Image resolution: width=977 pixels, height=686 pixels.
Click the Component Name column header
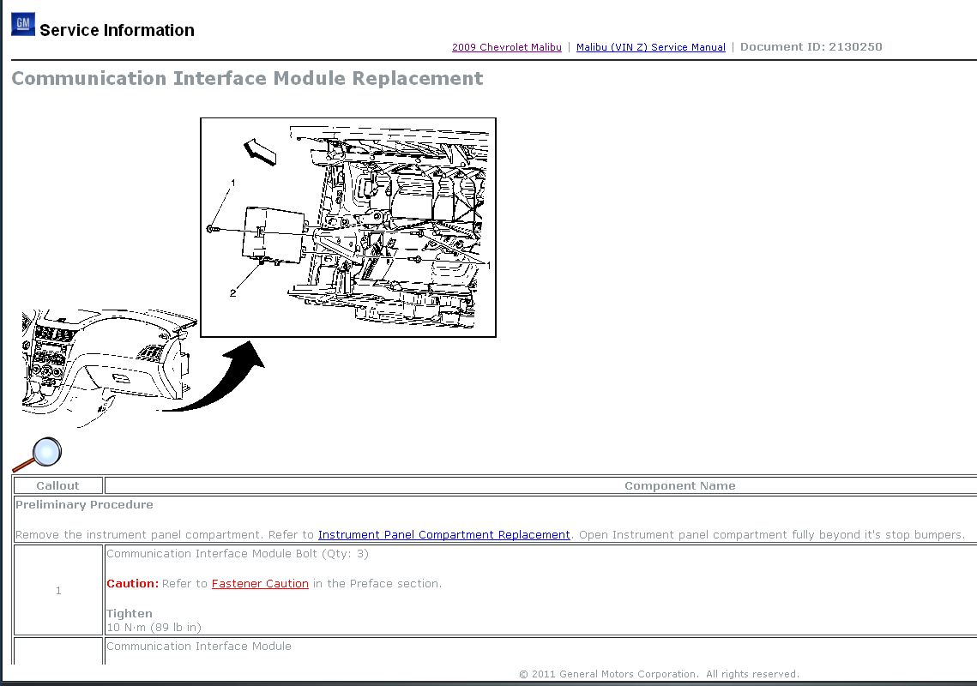pos(680,485)
